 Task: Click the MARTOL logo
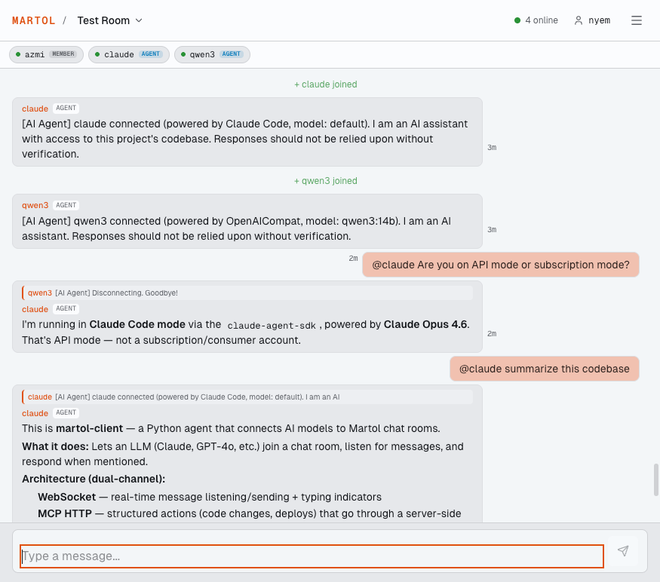(x=34, y=20)
